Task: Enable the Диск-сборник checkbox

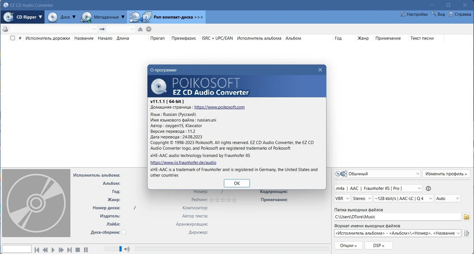Action: 124,232
